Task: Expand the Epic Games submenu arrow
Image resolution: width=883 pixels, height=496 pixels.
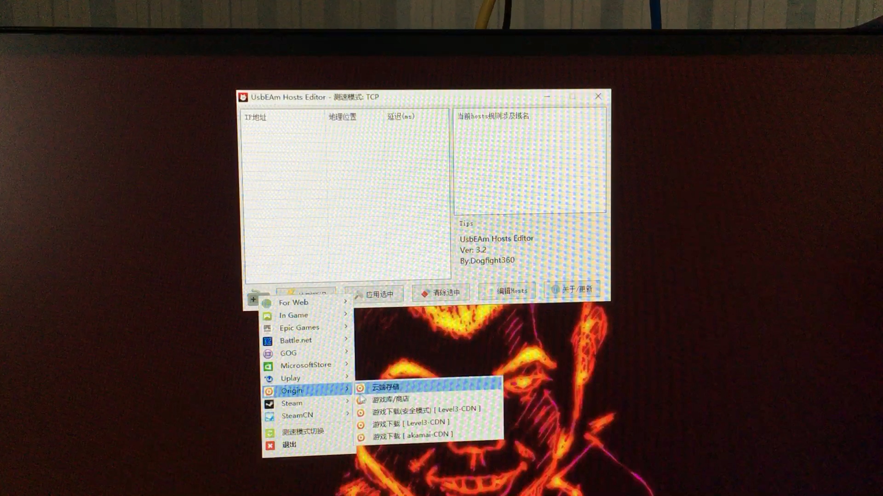Action: point(346,326)
